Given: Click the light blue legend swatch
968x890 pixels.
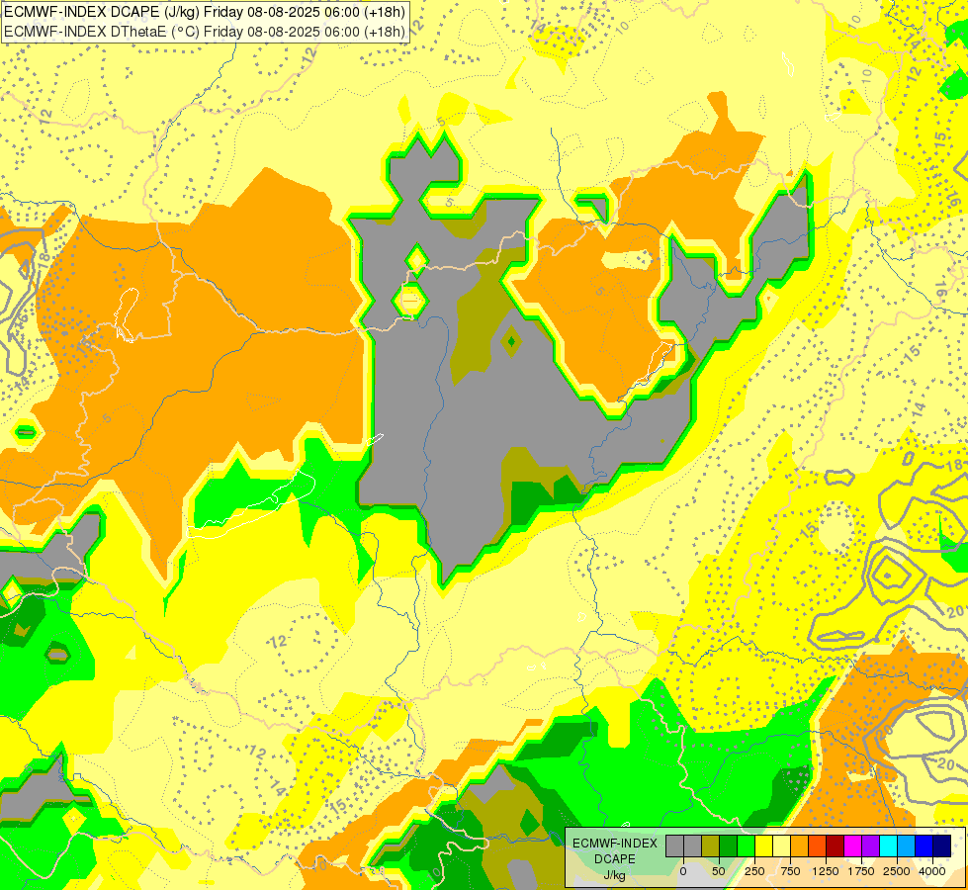Looking at the screenshot, I should pos(907,845).
